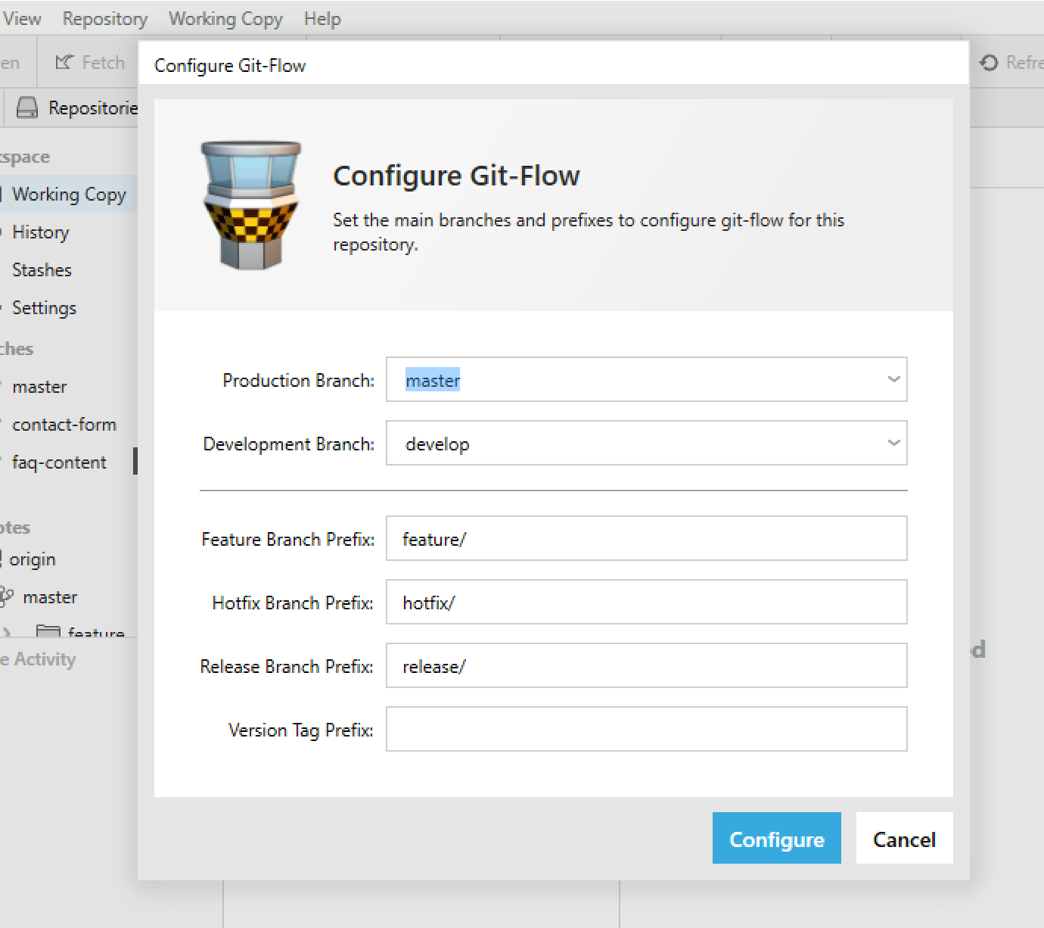Open Stashes in the sidebar
Viewport: 1044px width, 928px height.
click(42, 269)
